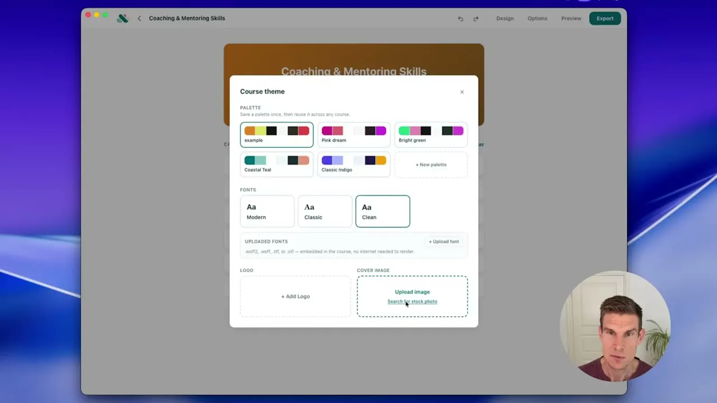Click the orange swatch in example palette

tap(250, 131)
